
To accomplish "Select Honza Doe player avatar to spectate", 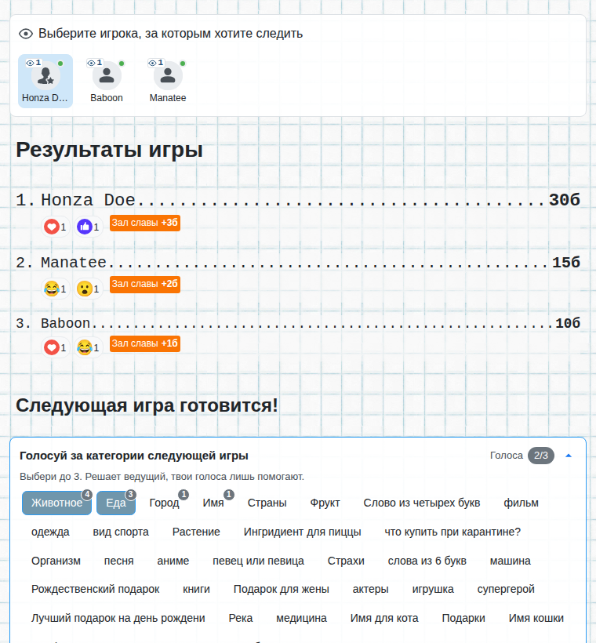I will [45, 81].
